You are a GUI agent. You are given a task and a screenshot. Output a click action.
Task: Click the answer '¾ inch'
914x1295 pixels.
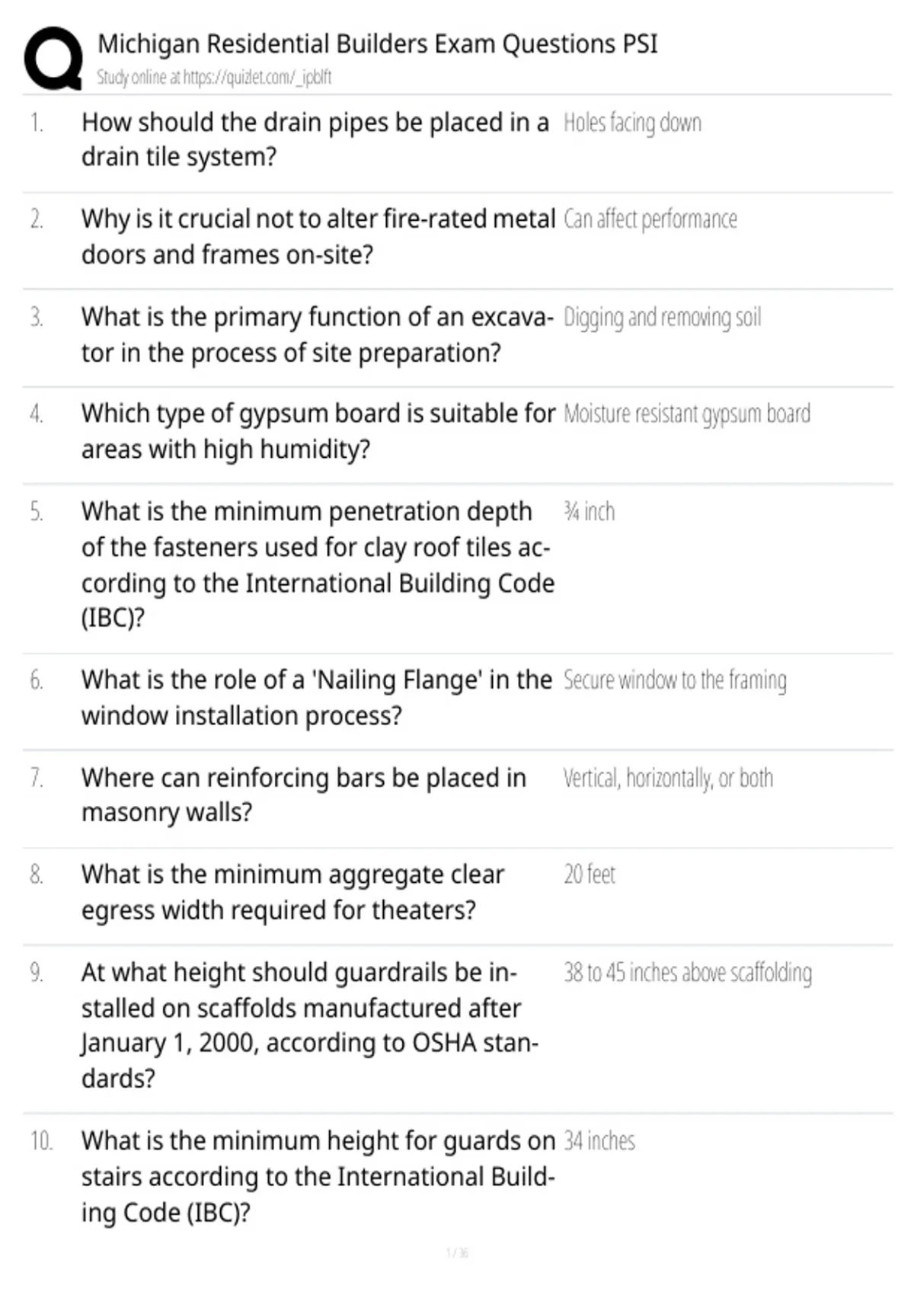click(589, 511)
